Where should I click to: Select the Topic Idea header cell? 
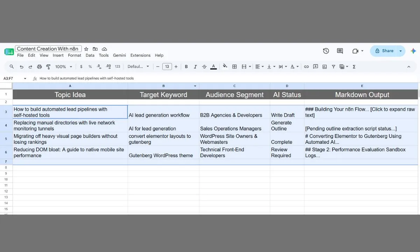(x=70, y=94)
